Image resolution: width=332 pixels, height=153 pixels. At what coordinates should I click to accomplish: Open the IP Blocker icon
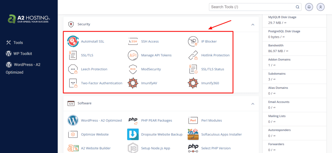click(193, 41)
